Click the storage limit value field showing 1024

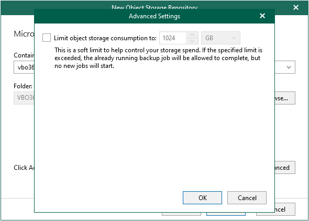click(x=173, y=38)
